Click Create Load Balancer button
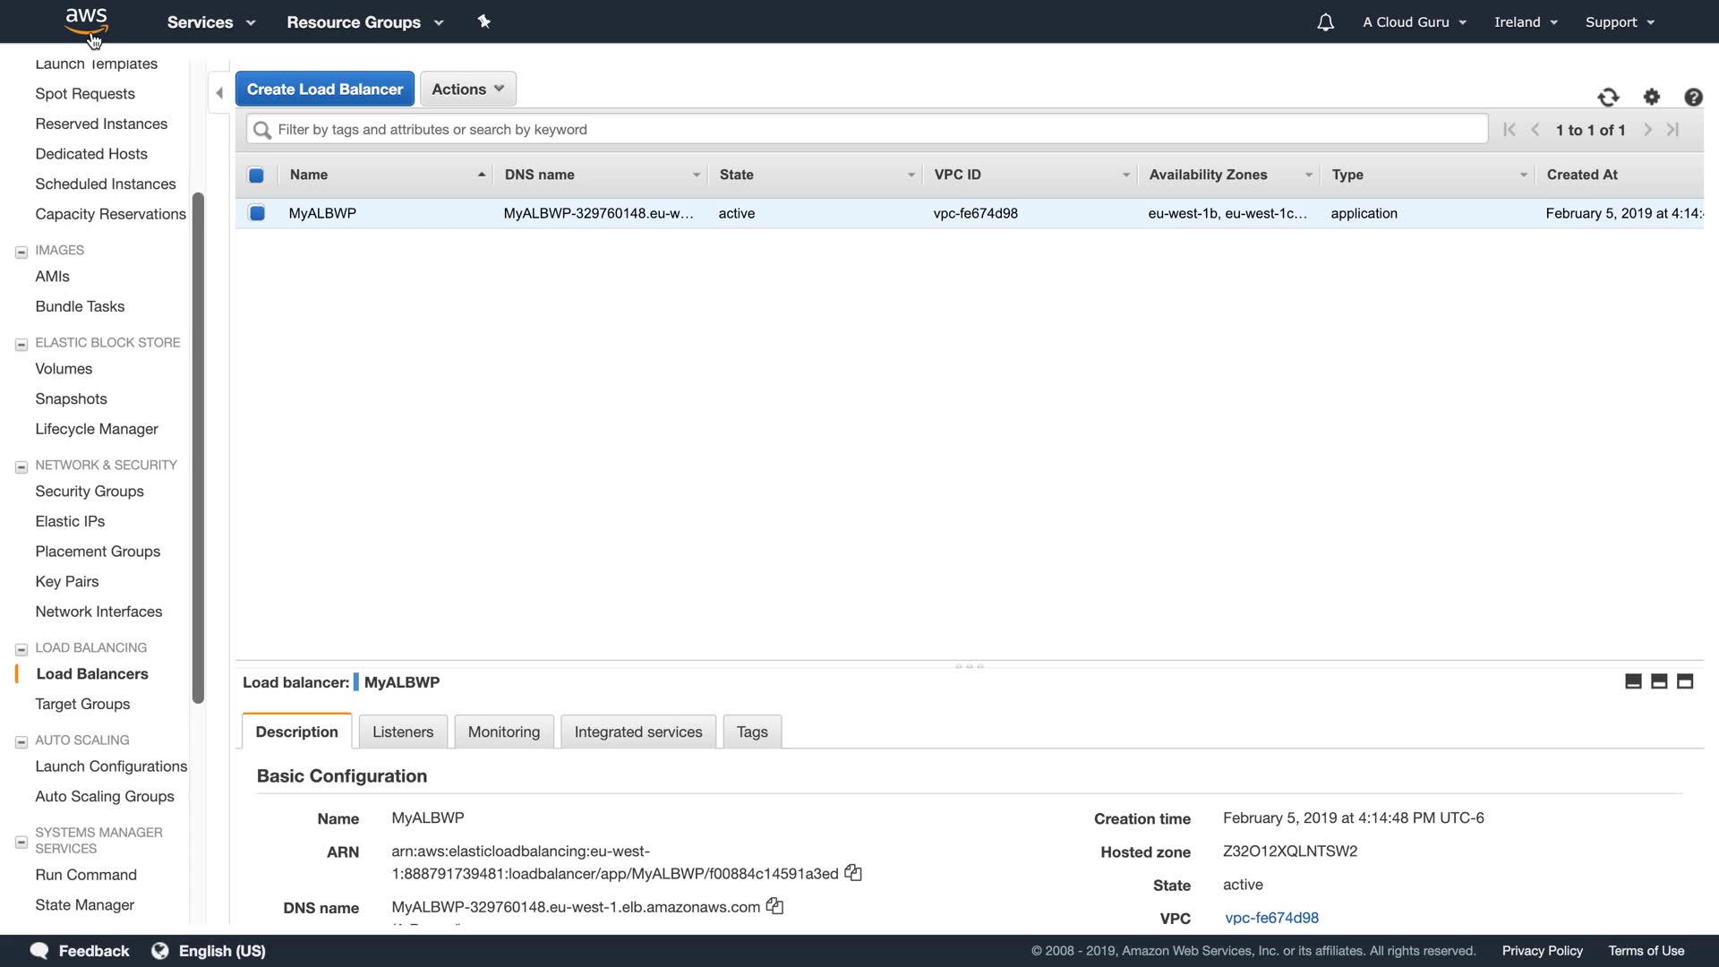Screen dimensions: 1719x967 324,89
